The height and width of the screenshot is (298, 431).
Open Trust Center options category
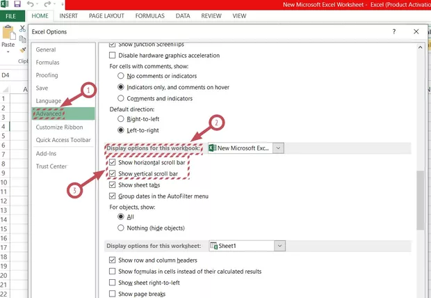coord(51,166)
